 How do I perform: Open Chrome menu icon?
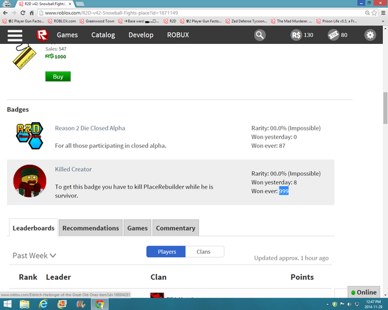tap(383, 13)
